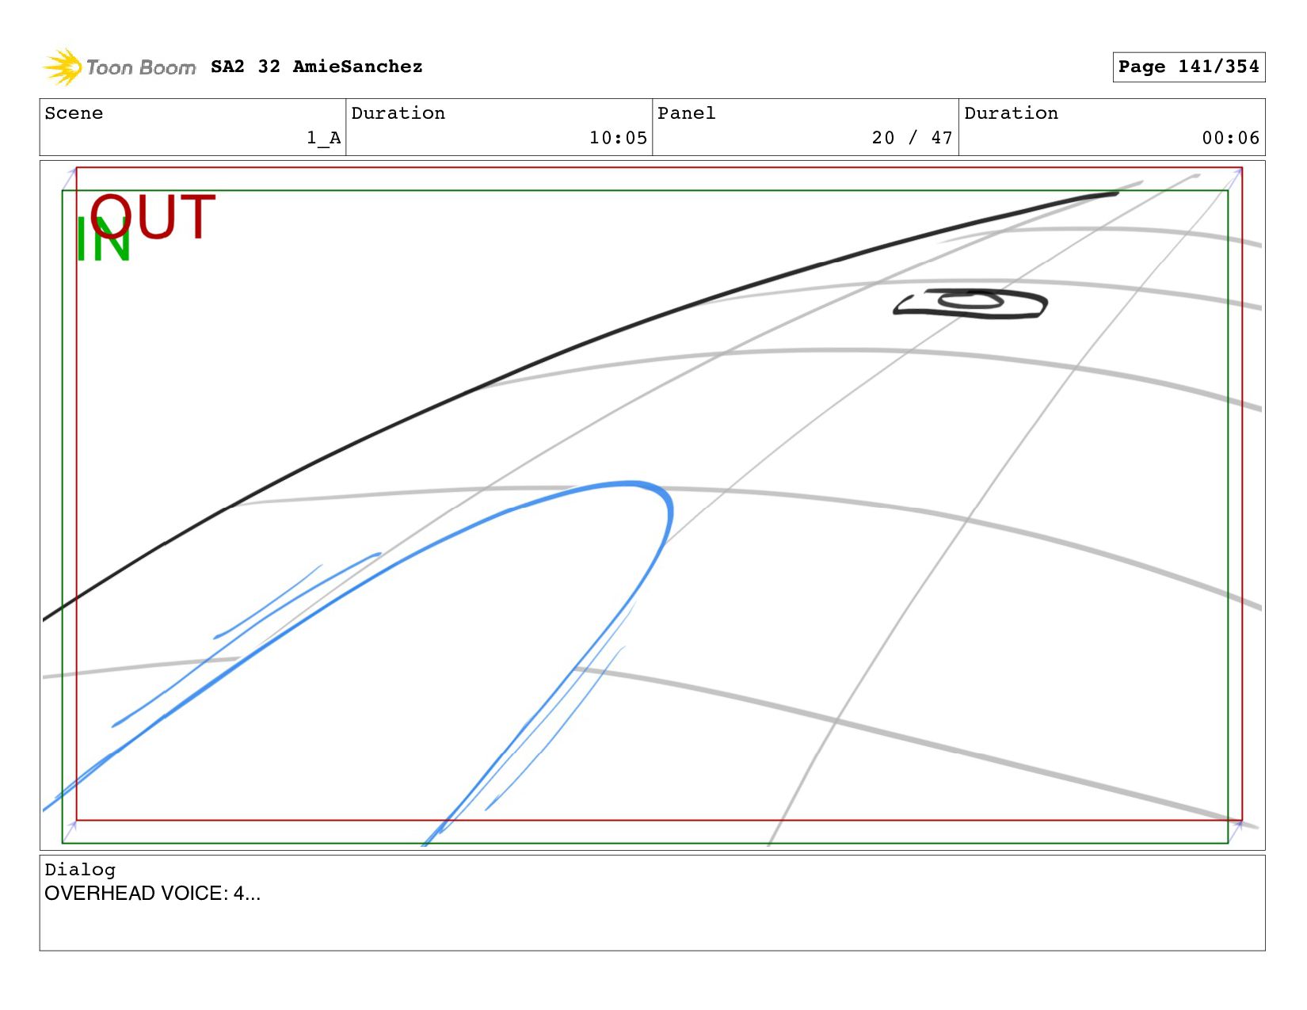
Task: Click the Scene header label
Action: 74,113
